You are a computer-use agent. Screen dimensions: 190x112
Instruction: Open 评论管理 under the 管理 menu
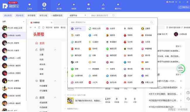(43, 91)
